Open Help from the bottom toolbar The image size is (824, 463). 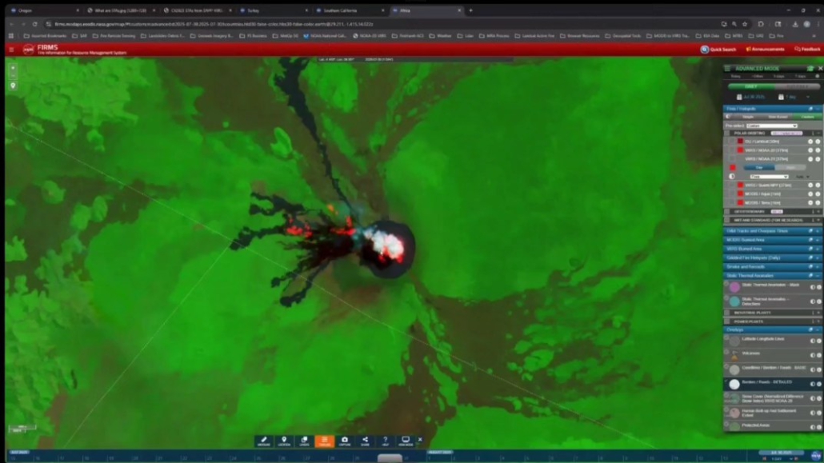[x=385, y=441]
